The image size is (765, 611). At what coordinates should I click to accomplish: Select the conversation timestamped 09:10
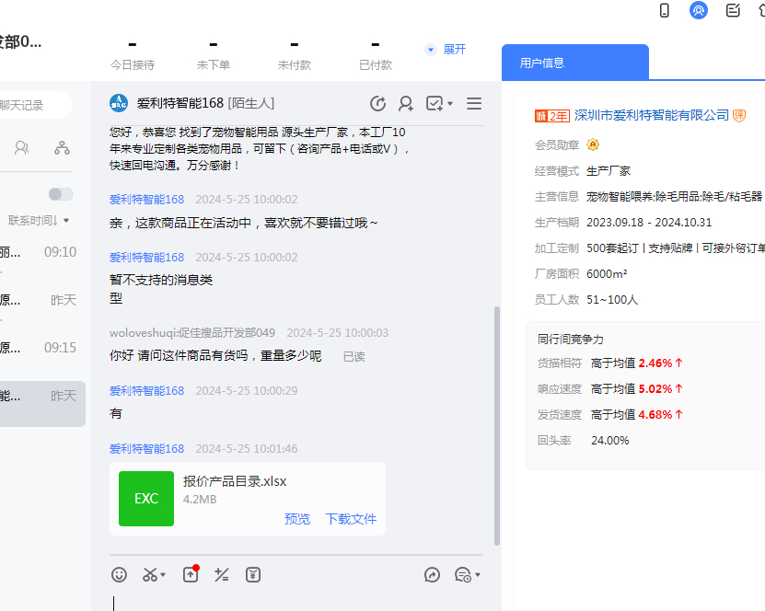pyautogui.click(x=42, y=252)
